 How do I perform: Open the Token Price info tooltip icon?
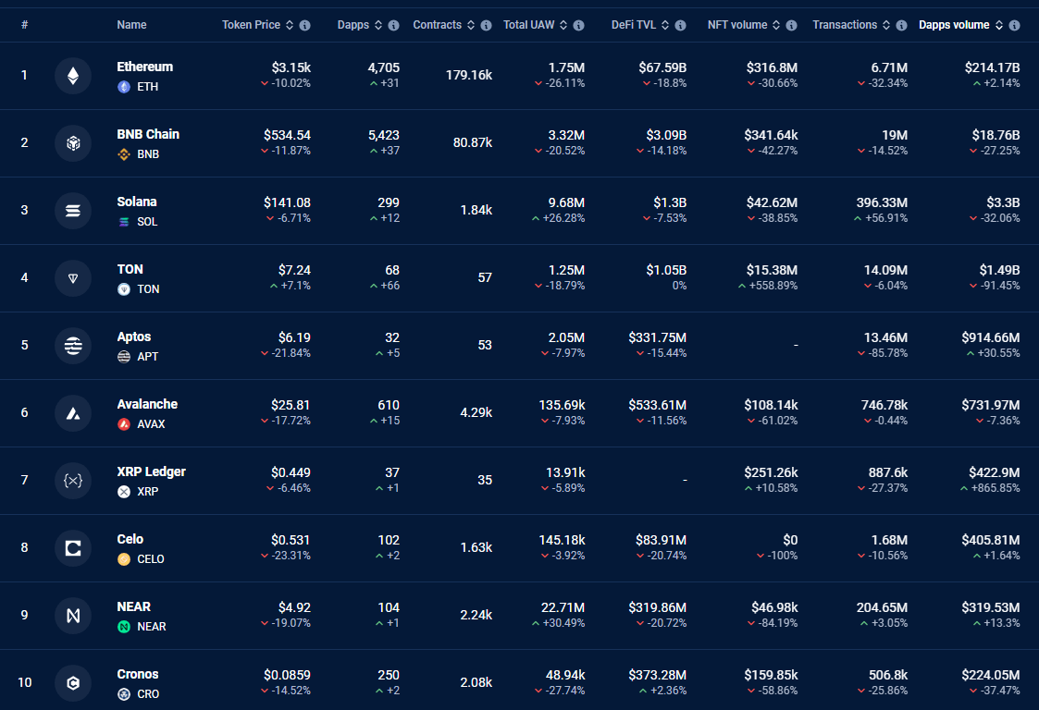click(x=304, y=25)
